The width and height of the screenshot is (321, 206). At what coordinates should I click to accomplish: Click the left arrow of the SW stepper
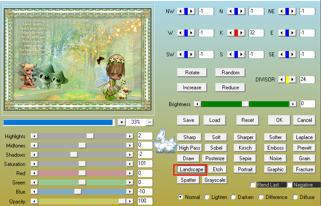pos(181,55)
